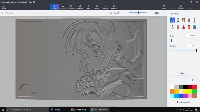Image resolution: width=200 pixels, height=112 pixels.
Task: Select the Marker brush
Action: (172, 20)
